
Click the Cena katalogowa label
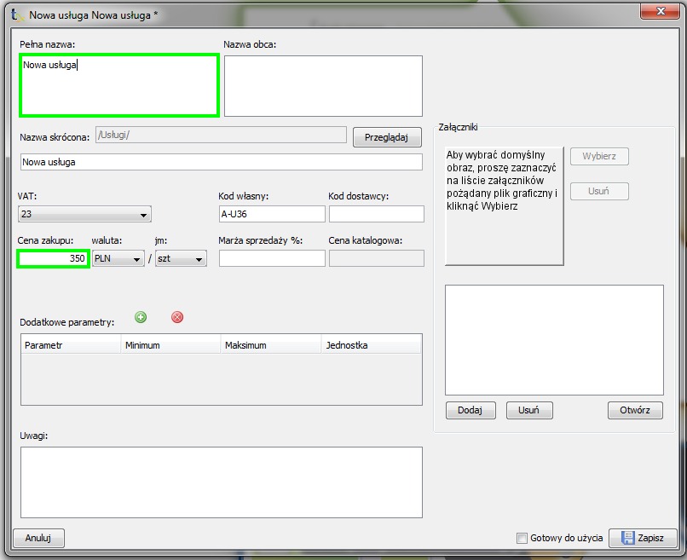pyautogui.click(x=366, y=240)
